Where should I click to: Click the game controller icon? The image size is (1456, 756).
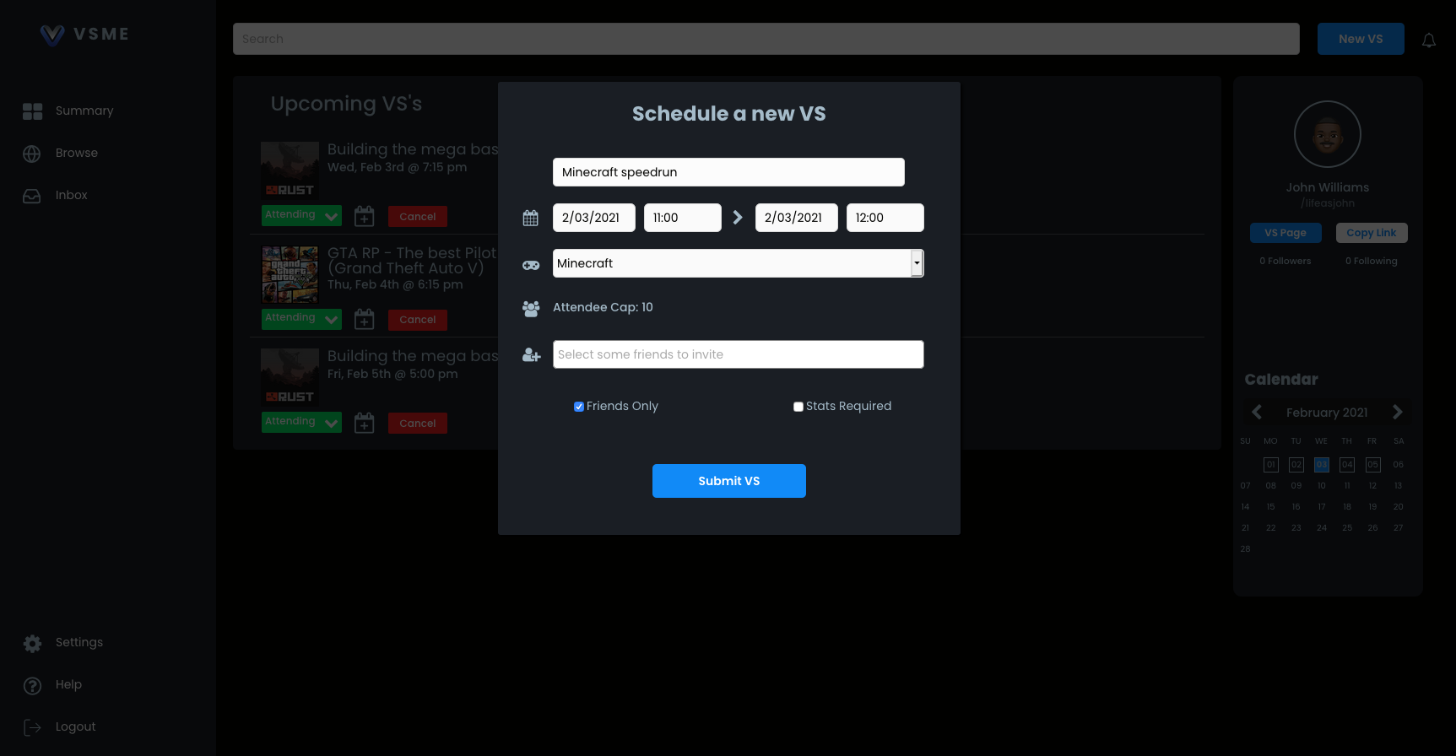point(531,265)
